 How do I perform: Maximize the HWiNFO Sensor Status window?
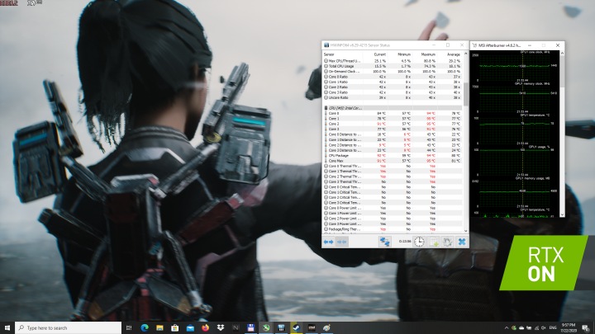[448, 45]
